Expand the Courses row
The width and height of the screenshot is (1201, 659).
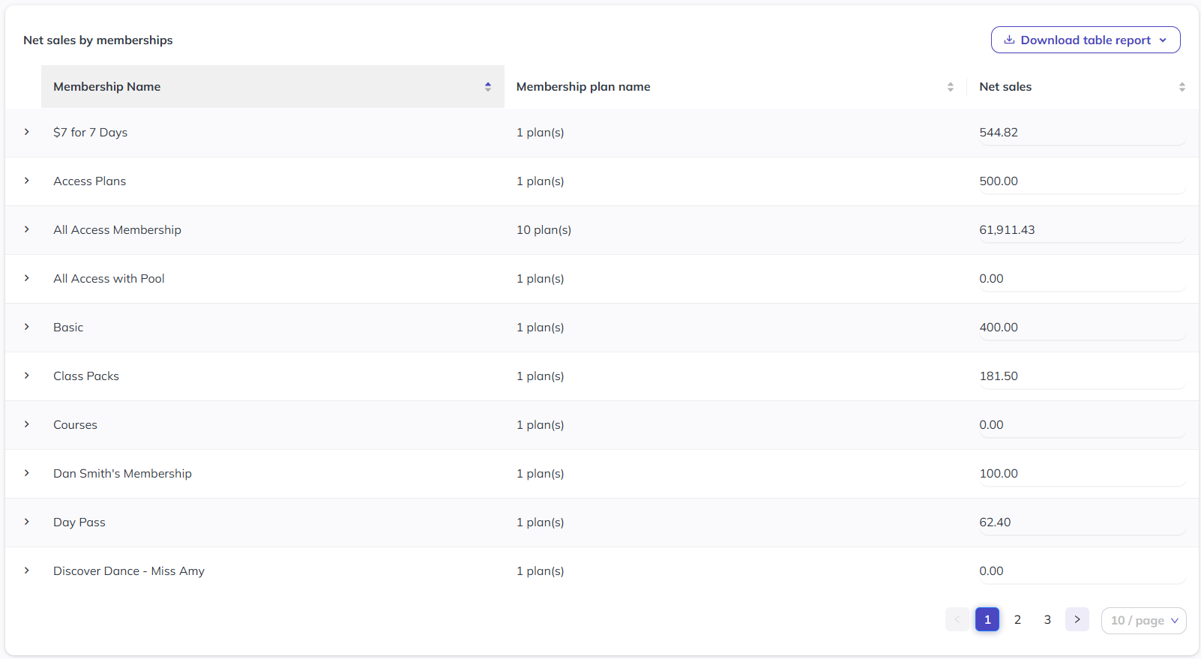[x=27, y=424]
